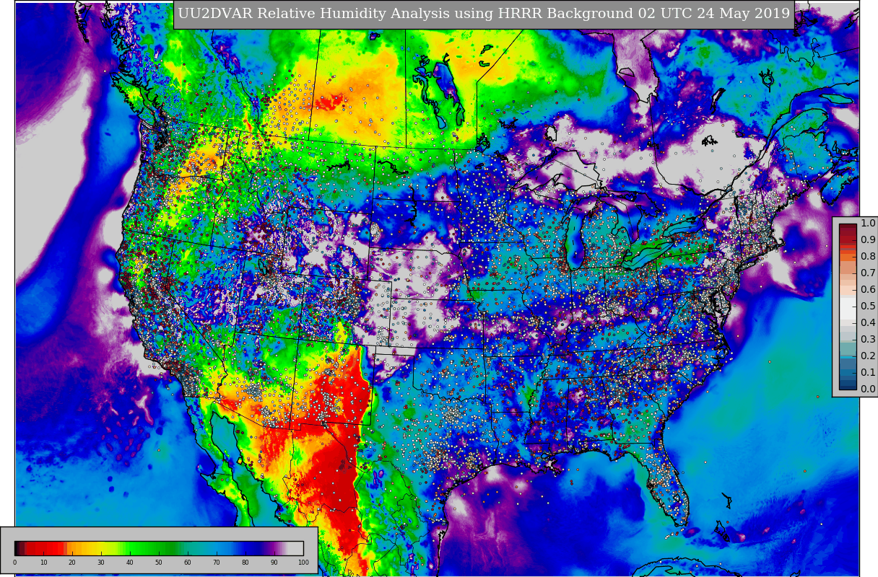Select the '0.2' label on vertical colorbar
The height and width of the screenshot is (577, 878).
[868, 356]
